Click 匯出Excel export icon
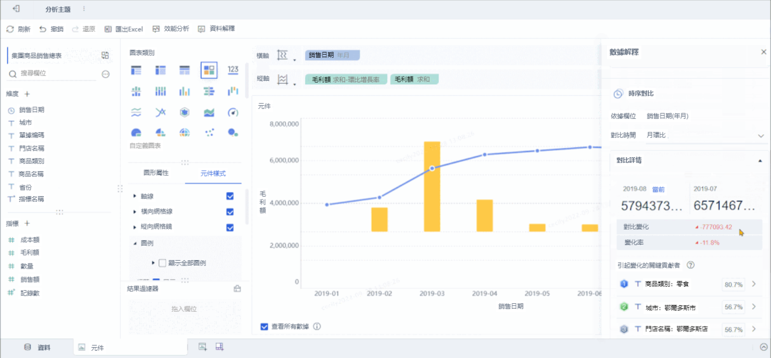This screenshot has width=771, height=358. click(x=108, y=29)
